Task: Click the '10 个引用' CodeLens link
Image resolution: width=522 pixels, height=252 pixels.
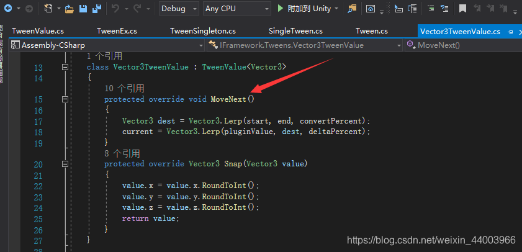Action: tap(124, 88)
